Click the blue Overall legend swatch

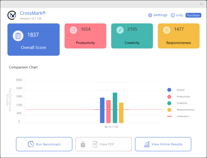tap(169, 90)
